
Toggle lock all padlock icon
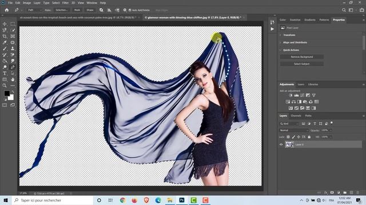tap(309, 137)
